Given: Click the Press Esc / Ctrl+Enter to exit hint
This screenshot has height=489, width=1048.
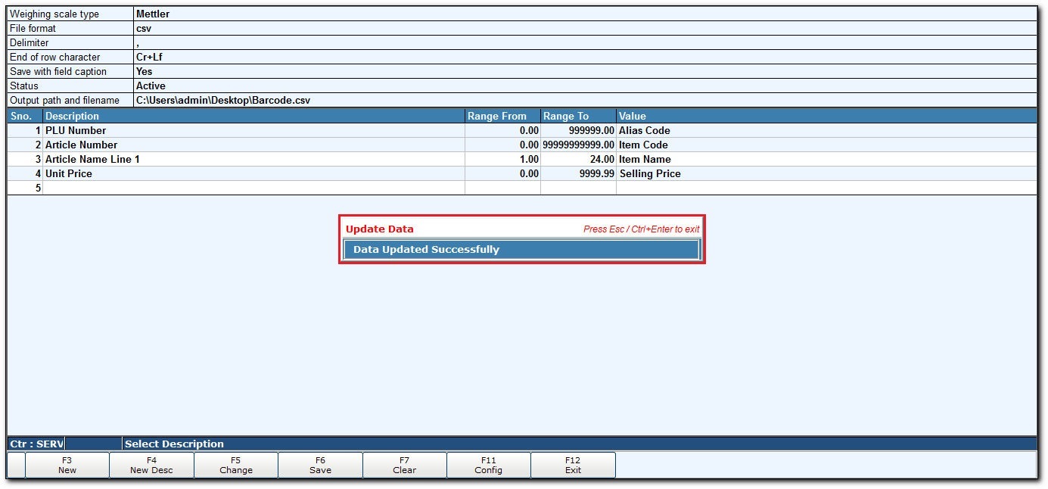Looking at the screenshot, I should [x=641, y=229].
